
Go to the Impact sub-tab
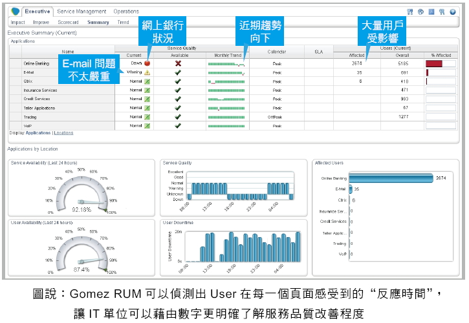18,22
